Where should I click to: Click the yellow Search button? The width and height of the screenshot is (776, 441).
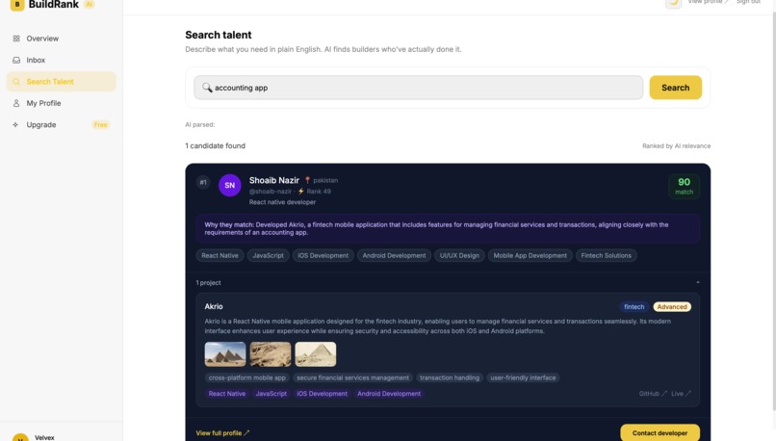tap(676, 88)
